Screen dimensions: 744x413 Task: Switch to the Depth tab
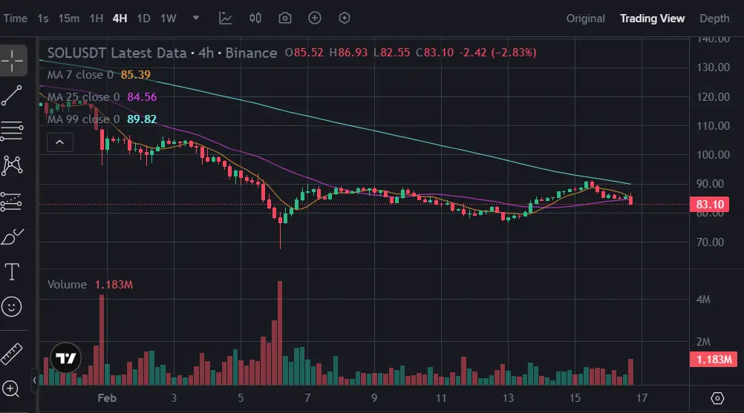click(714, 19)
